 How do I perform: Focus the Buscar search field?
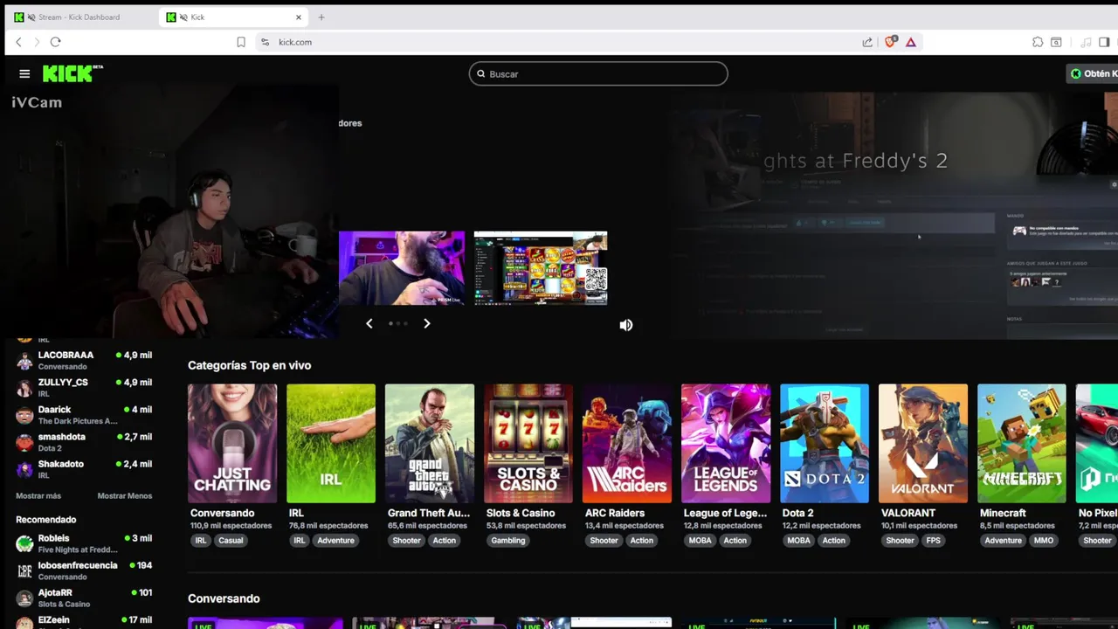598,73
